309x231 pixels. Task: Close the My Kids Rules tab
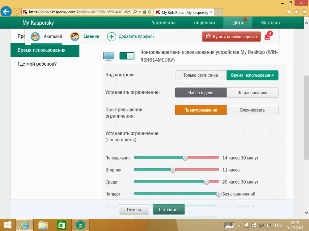[x=211, y=12]
